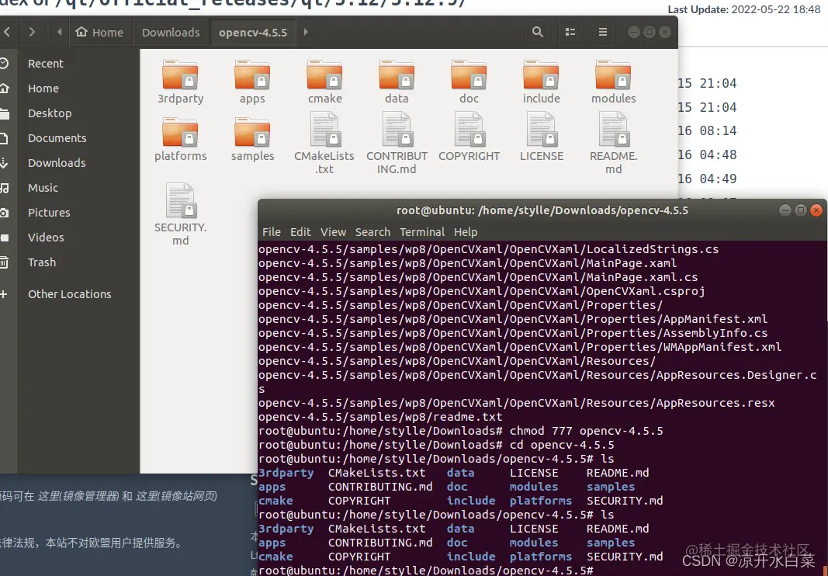This screenshot has width=828, height=576.
Task: Open the terminal Help menu
Action: point(466,232)
